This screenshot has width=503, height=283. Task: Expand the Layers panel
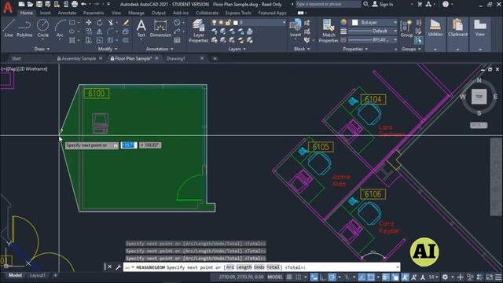[237, 49]
